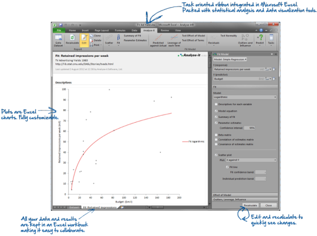Minimize the ribbon with the caret icon
The width and height of the screenshot is (317, 236).
click(257, 31)
